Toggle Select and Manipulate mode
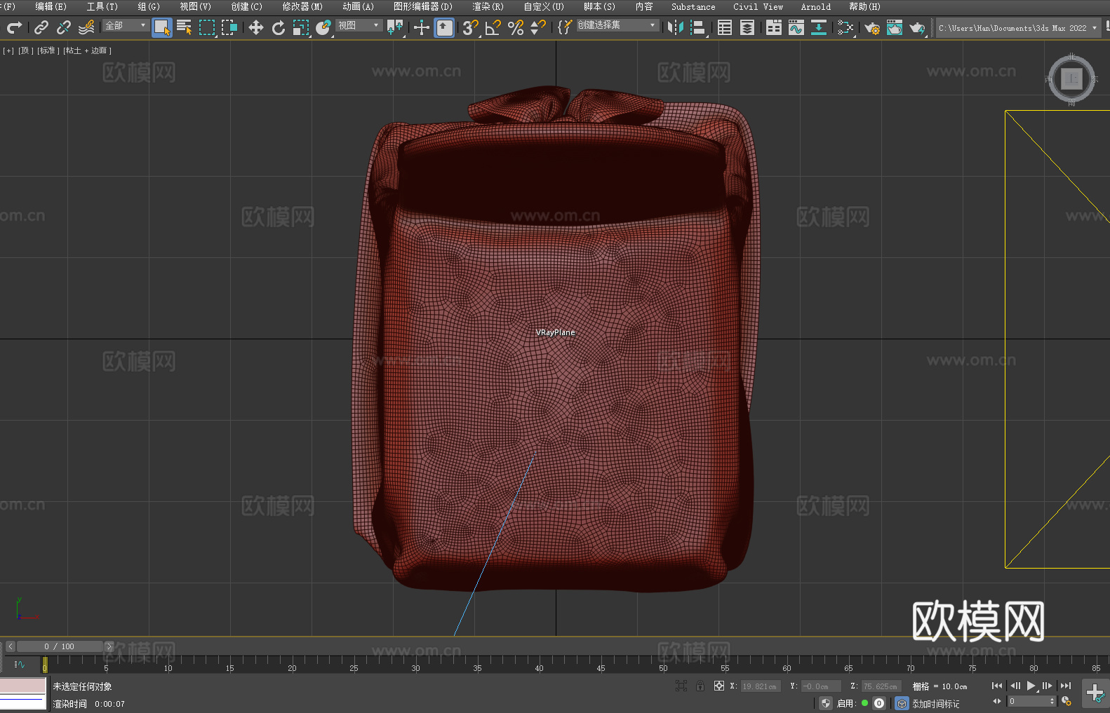 point(421,27)
